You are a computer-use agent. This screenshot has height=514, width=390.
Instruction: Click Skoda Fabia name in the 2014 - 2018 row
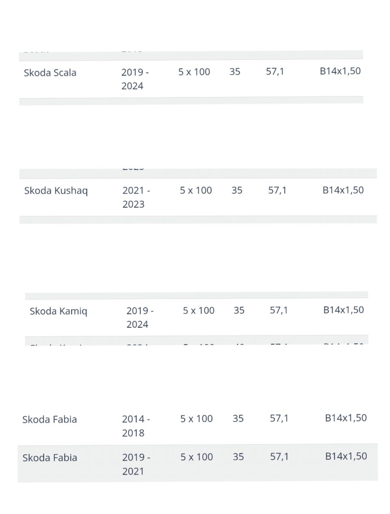(50, 419)
